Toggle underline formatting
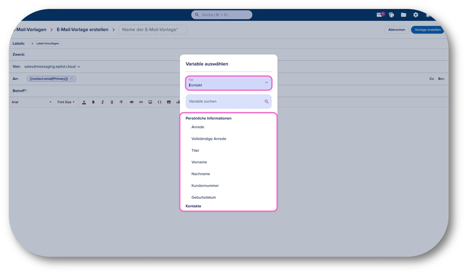This screenshot has width=466, height=274. coord(112,102)
